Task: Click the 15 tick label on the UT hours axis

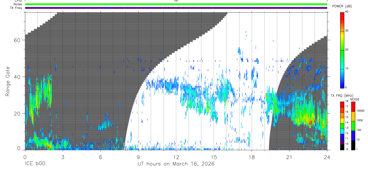Action: [x=214, y=157]
